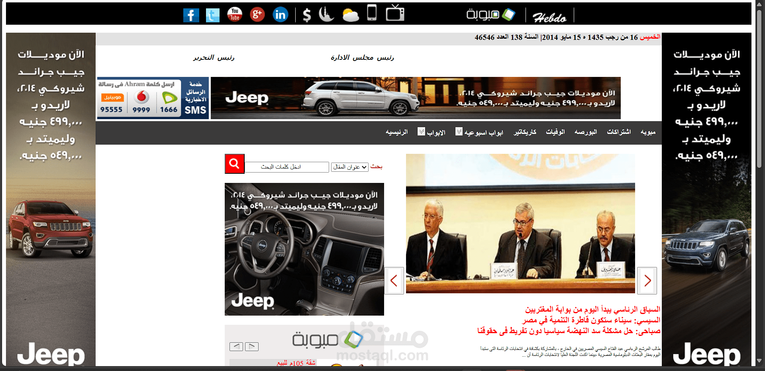The image size is (765, 371).
Task: Open the weather cloud icon
Action: coord(351,15)
